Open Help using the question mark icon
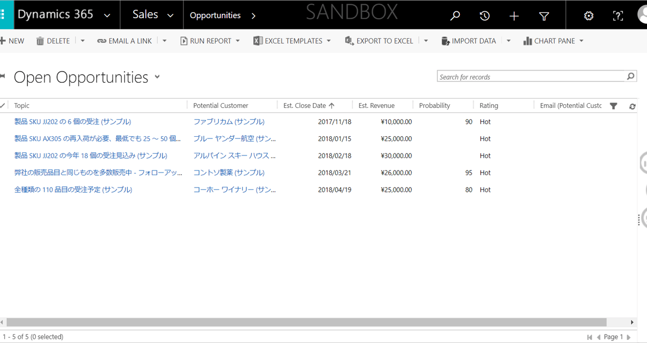 618,15
